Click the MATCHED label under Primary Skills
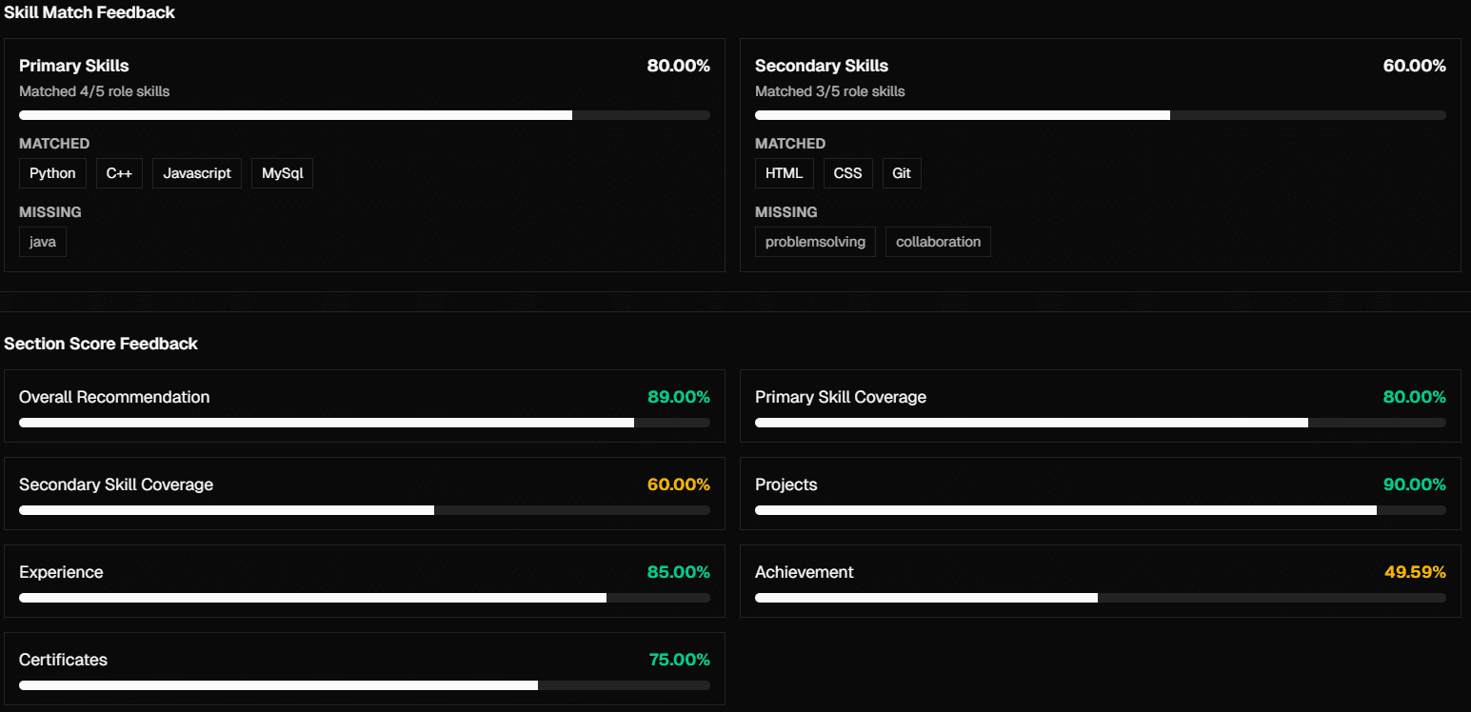1471x712 pixels. coord(54,144)
